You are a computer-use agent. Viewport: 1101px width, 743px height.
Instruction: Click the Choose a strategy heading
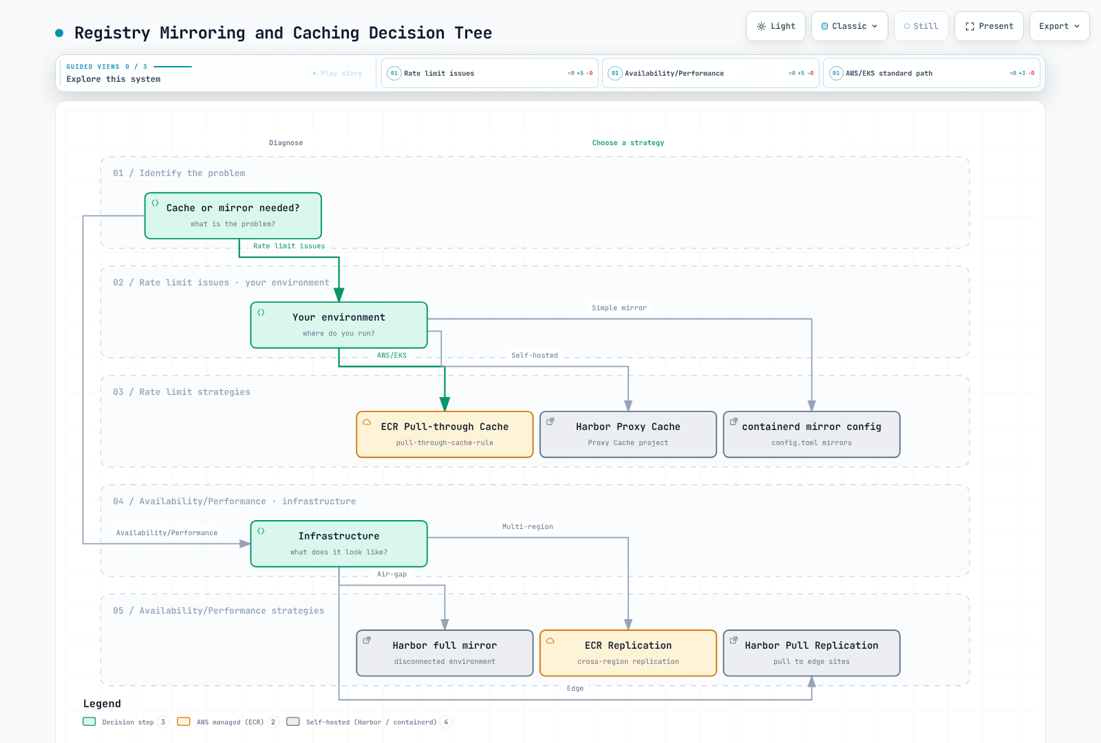tap(628, 142)
